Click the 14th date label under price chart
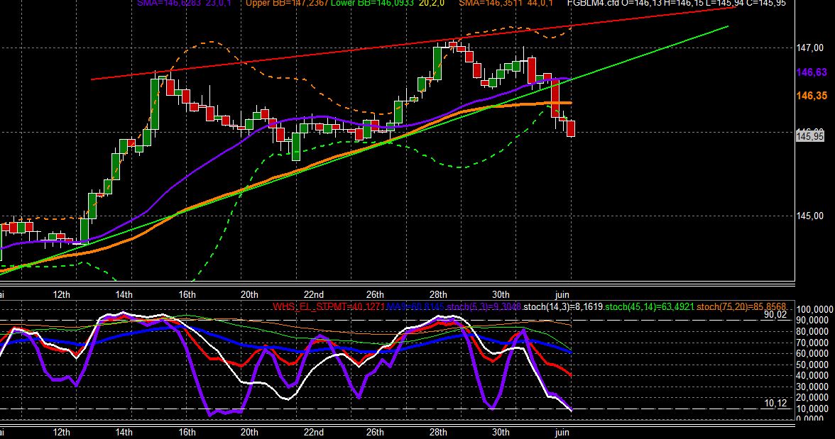The height and width of the screenshot is (439, 835). [124, 294]
